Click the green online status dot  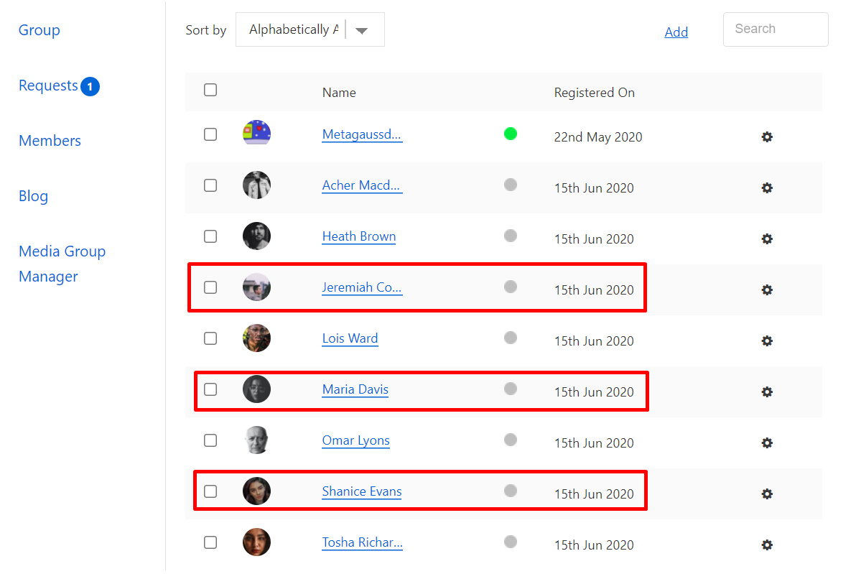(x=511, y=134)
